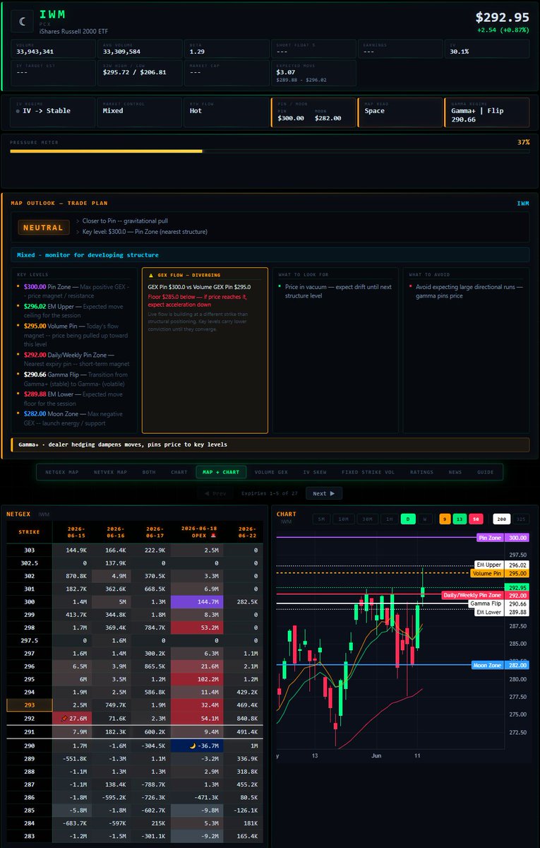Select the D daily timeframe

pos(408,519)
